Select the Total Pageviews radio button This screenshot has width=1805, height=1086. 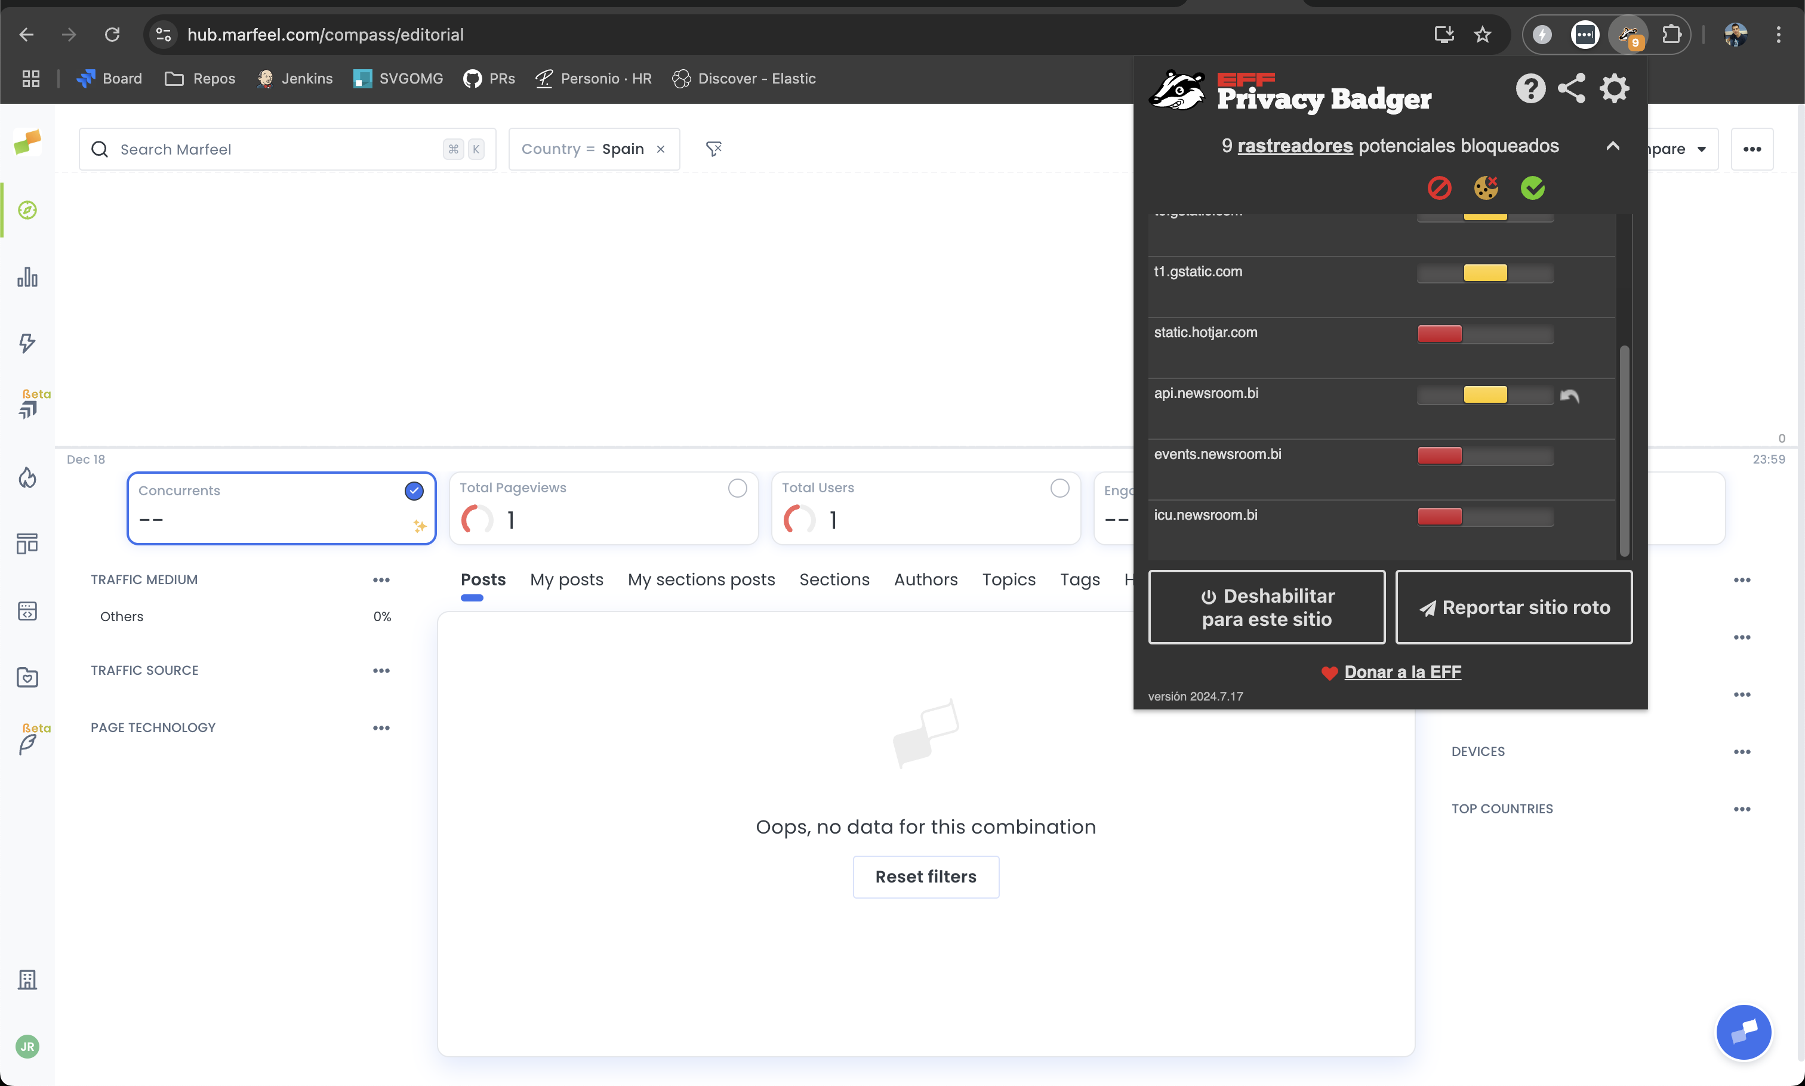click(737, 488)
